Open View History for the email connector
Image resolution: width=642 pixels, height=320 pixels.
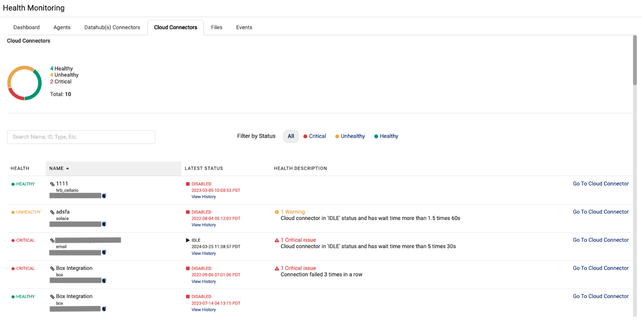[203, 254]
